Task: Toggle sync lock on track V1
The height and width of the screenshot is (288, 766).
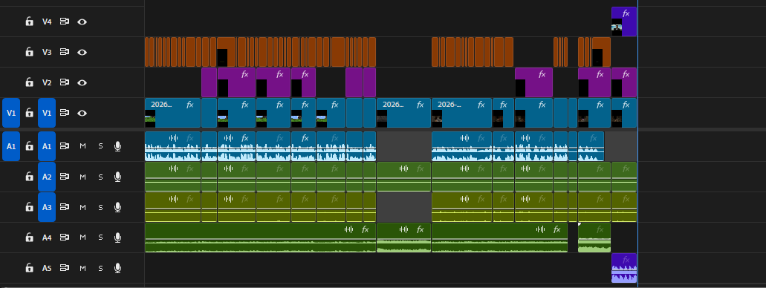Action: 65,113
